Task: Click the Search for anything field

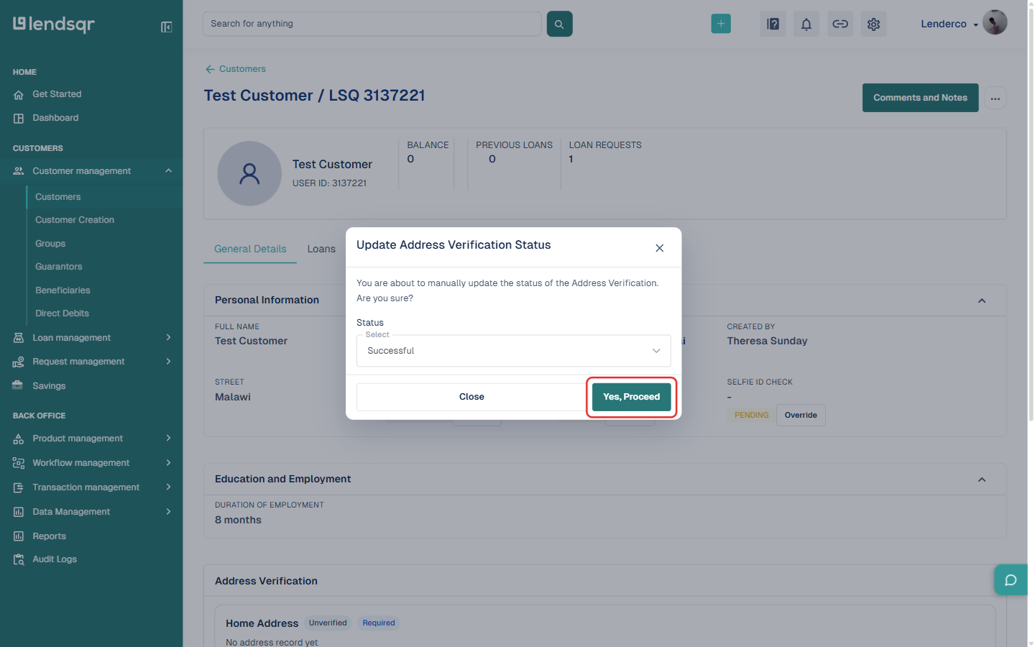Action: tap(372, 24)
